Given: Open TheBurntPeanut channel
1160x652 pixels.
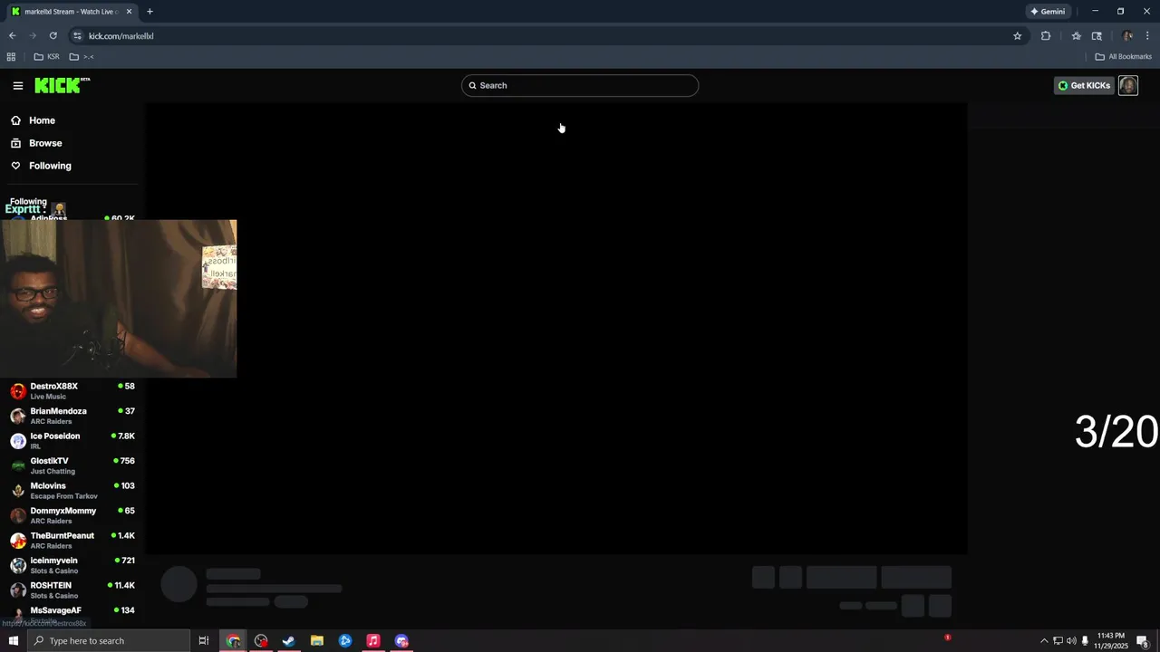Looking at the screenshot, I should (72, 541).
